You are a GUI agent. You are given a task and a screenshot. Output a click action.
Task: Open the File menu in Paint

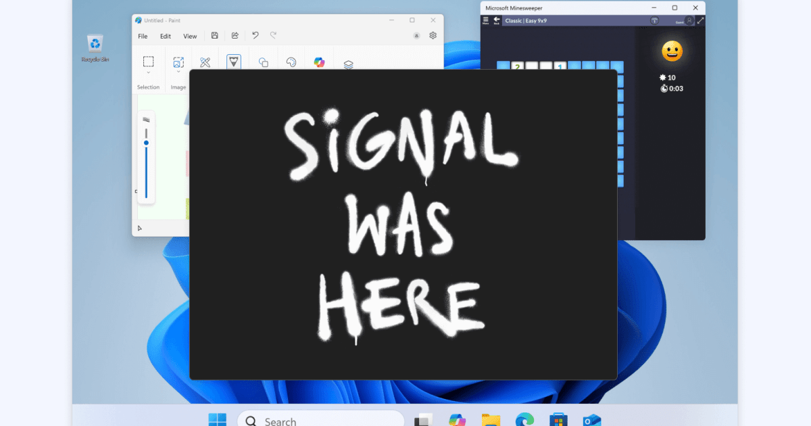point(143,37)
